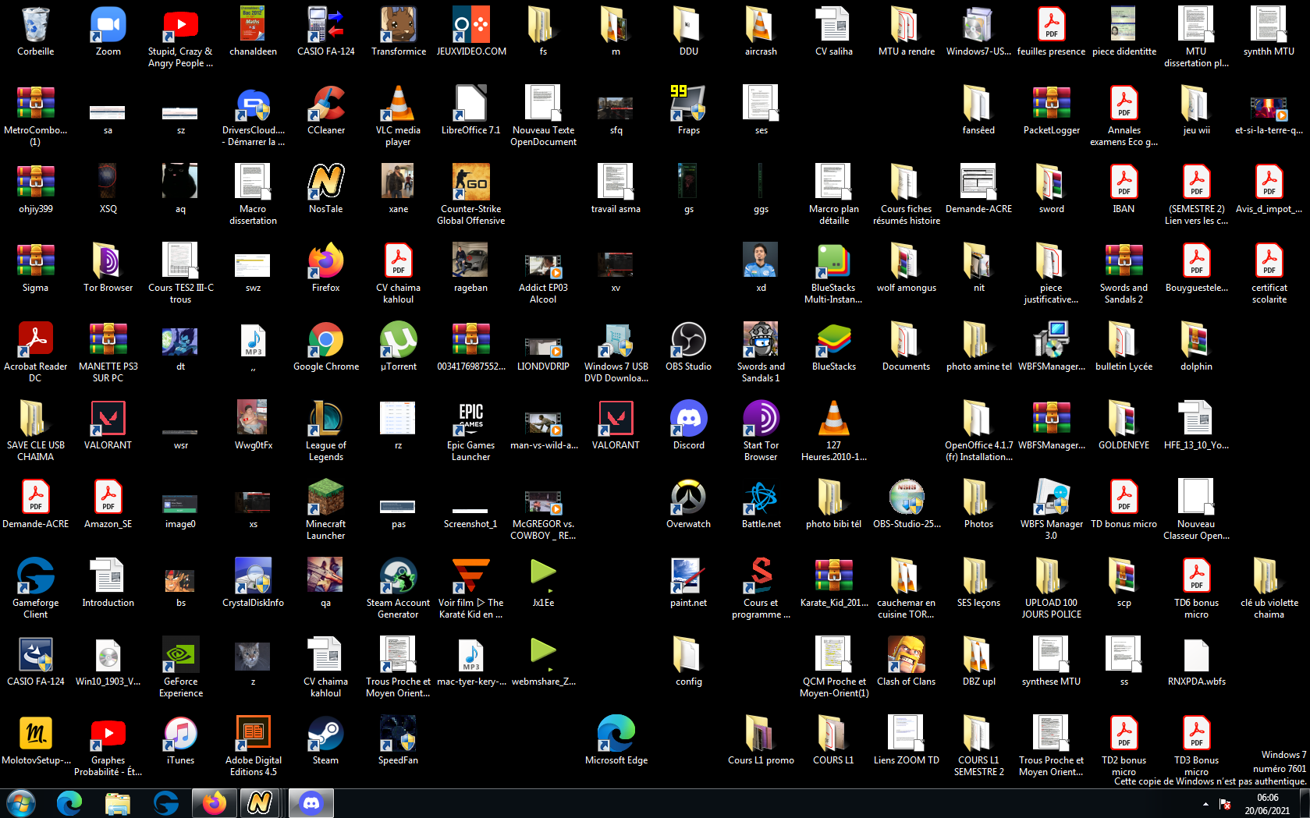Launch paint.net from the desktop
Screen dimensions: 1310x818
[688, 583]
